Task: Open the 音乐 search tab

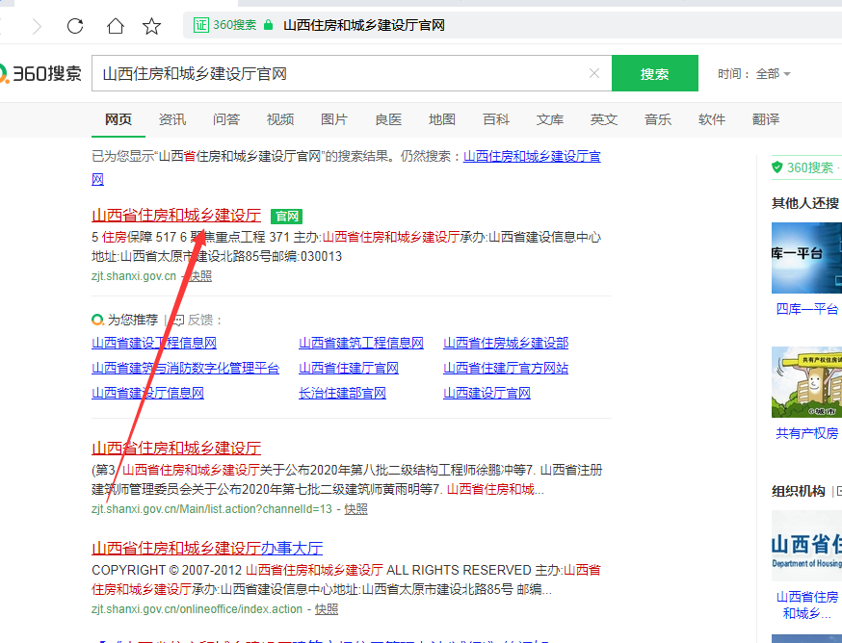Action: (657, 119)
